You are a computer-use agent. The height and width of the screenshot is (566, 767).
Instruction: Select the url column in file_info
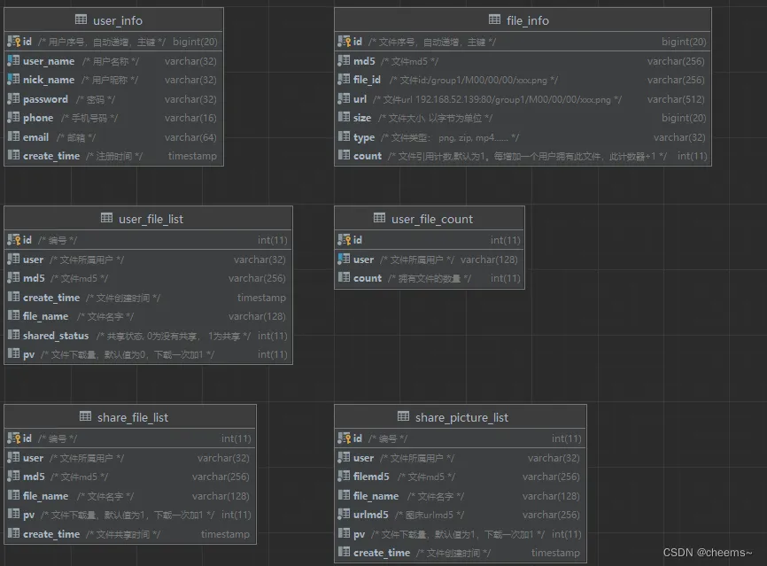pos(523,99)
